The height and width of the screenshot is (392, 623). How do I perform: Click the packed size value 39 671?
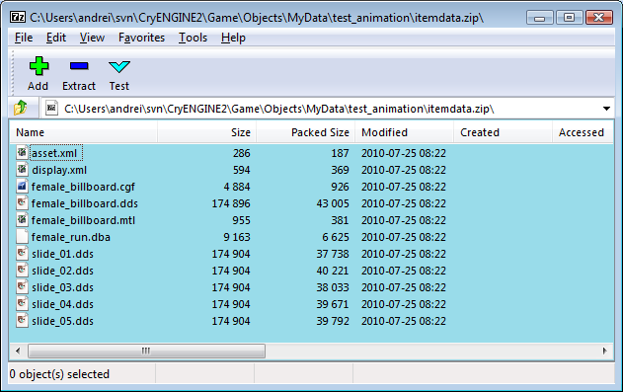coord(333,304)
